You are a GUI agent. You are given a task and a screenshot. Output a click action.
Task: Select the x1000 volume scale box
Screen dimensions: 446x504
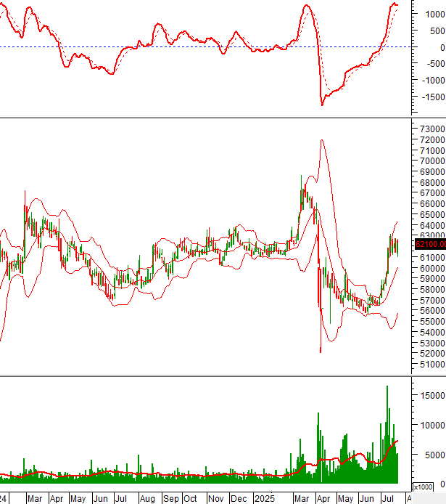(x=423, y=487)
